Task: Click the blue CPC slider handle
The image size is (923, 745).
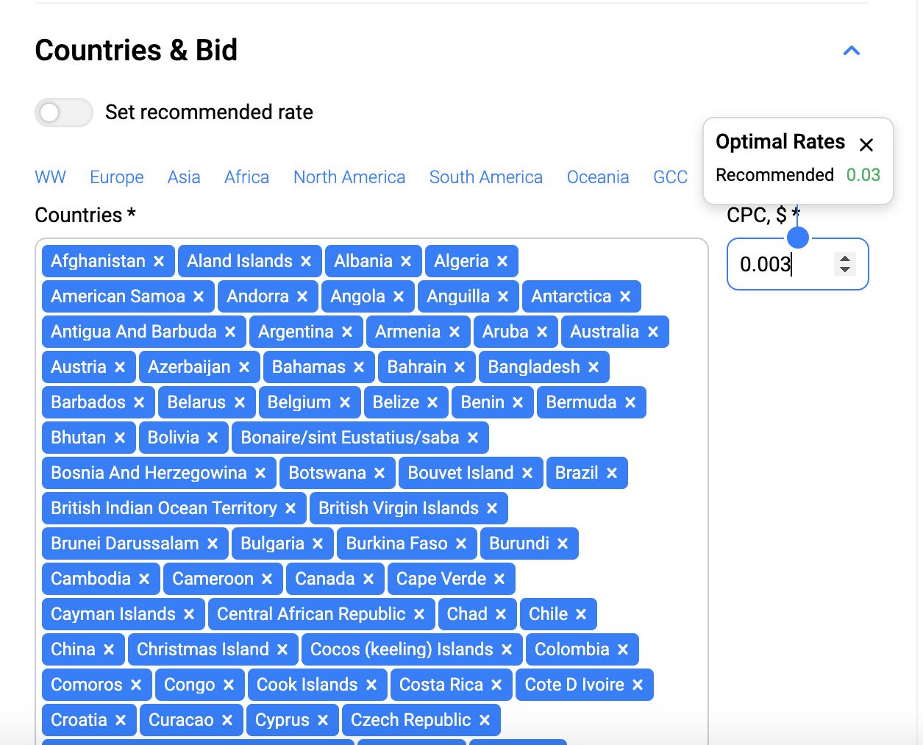Action: click(x=798, y=238)
